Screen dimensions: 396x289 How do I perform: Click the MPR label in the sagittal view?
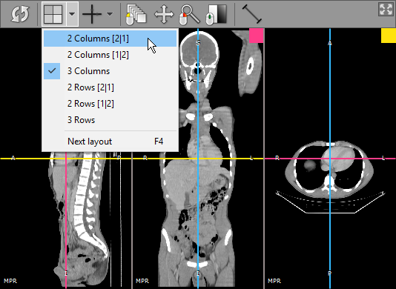[10, 281]
